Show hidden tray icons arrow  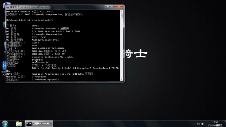click(x=194, y=124)
